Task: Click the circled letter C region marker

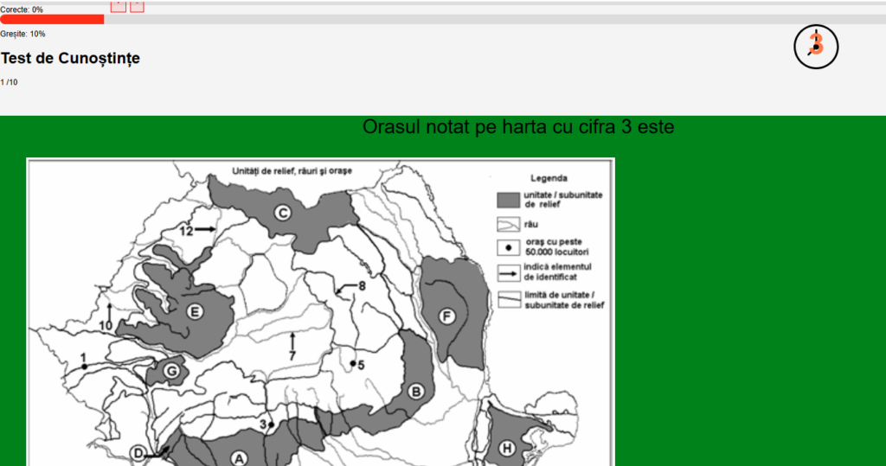Action: 281,213
